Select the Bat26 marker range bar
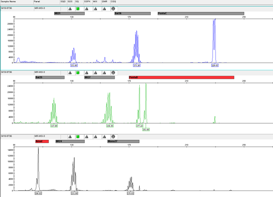This screenshot has width=273, height=197. (132, 14)
